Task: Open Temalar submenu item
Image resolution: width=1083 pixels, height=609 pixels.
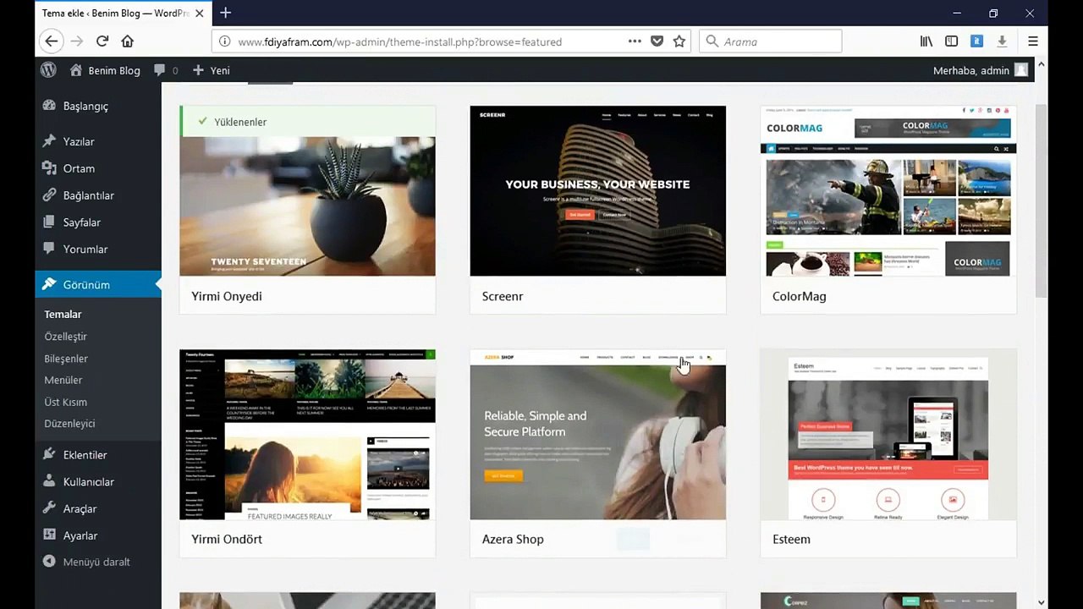Action: click(x=63, y=314)
